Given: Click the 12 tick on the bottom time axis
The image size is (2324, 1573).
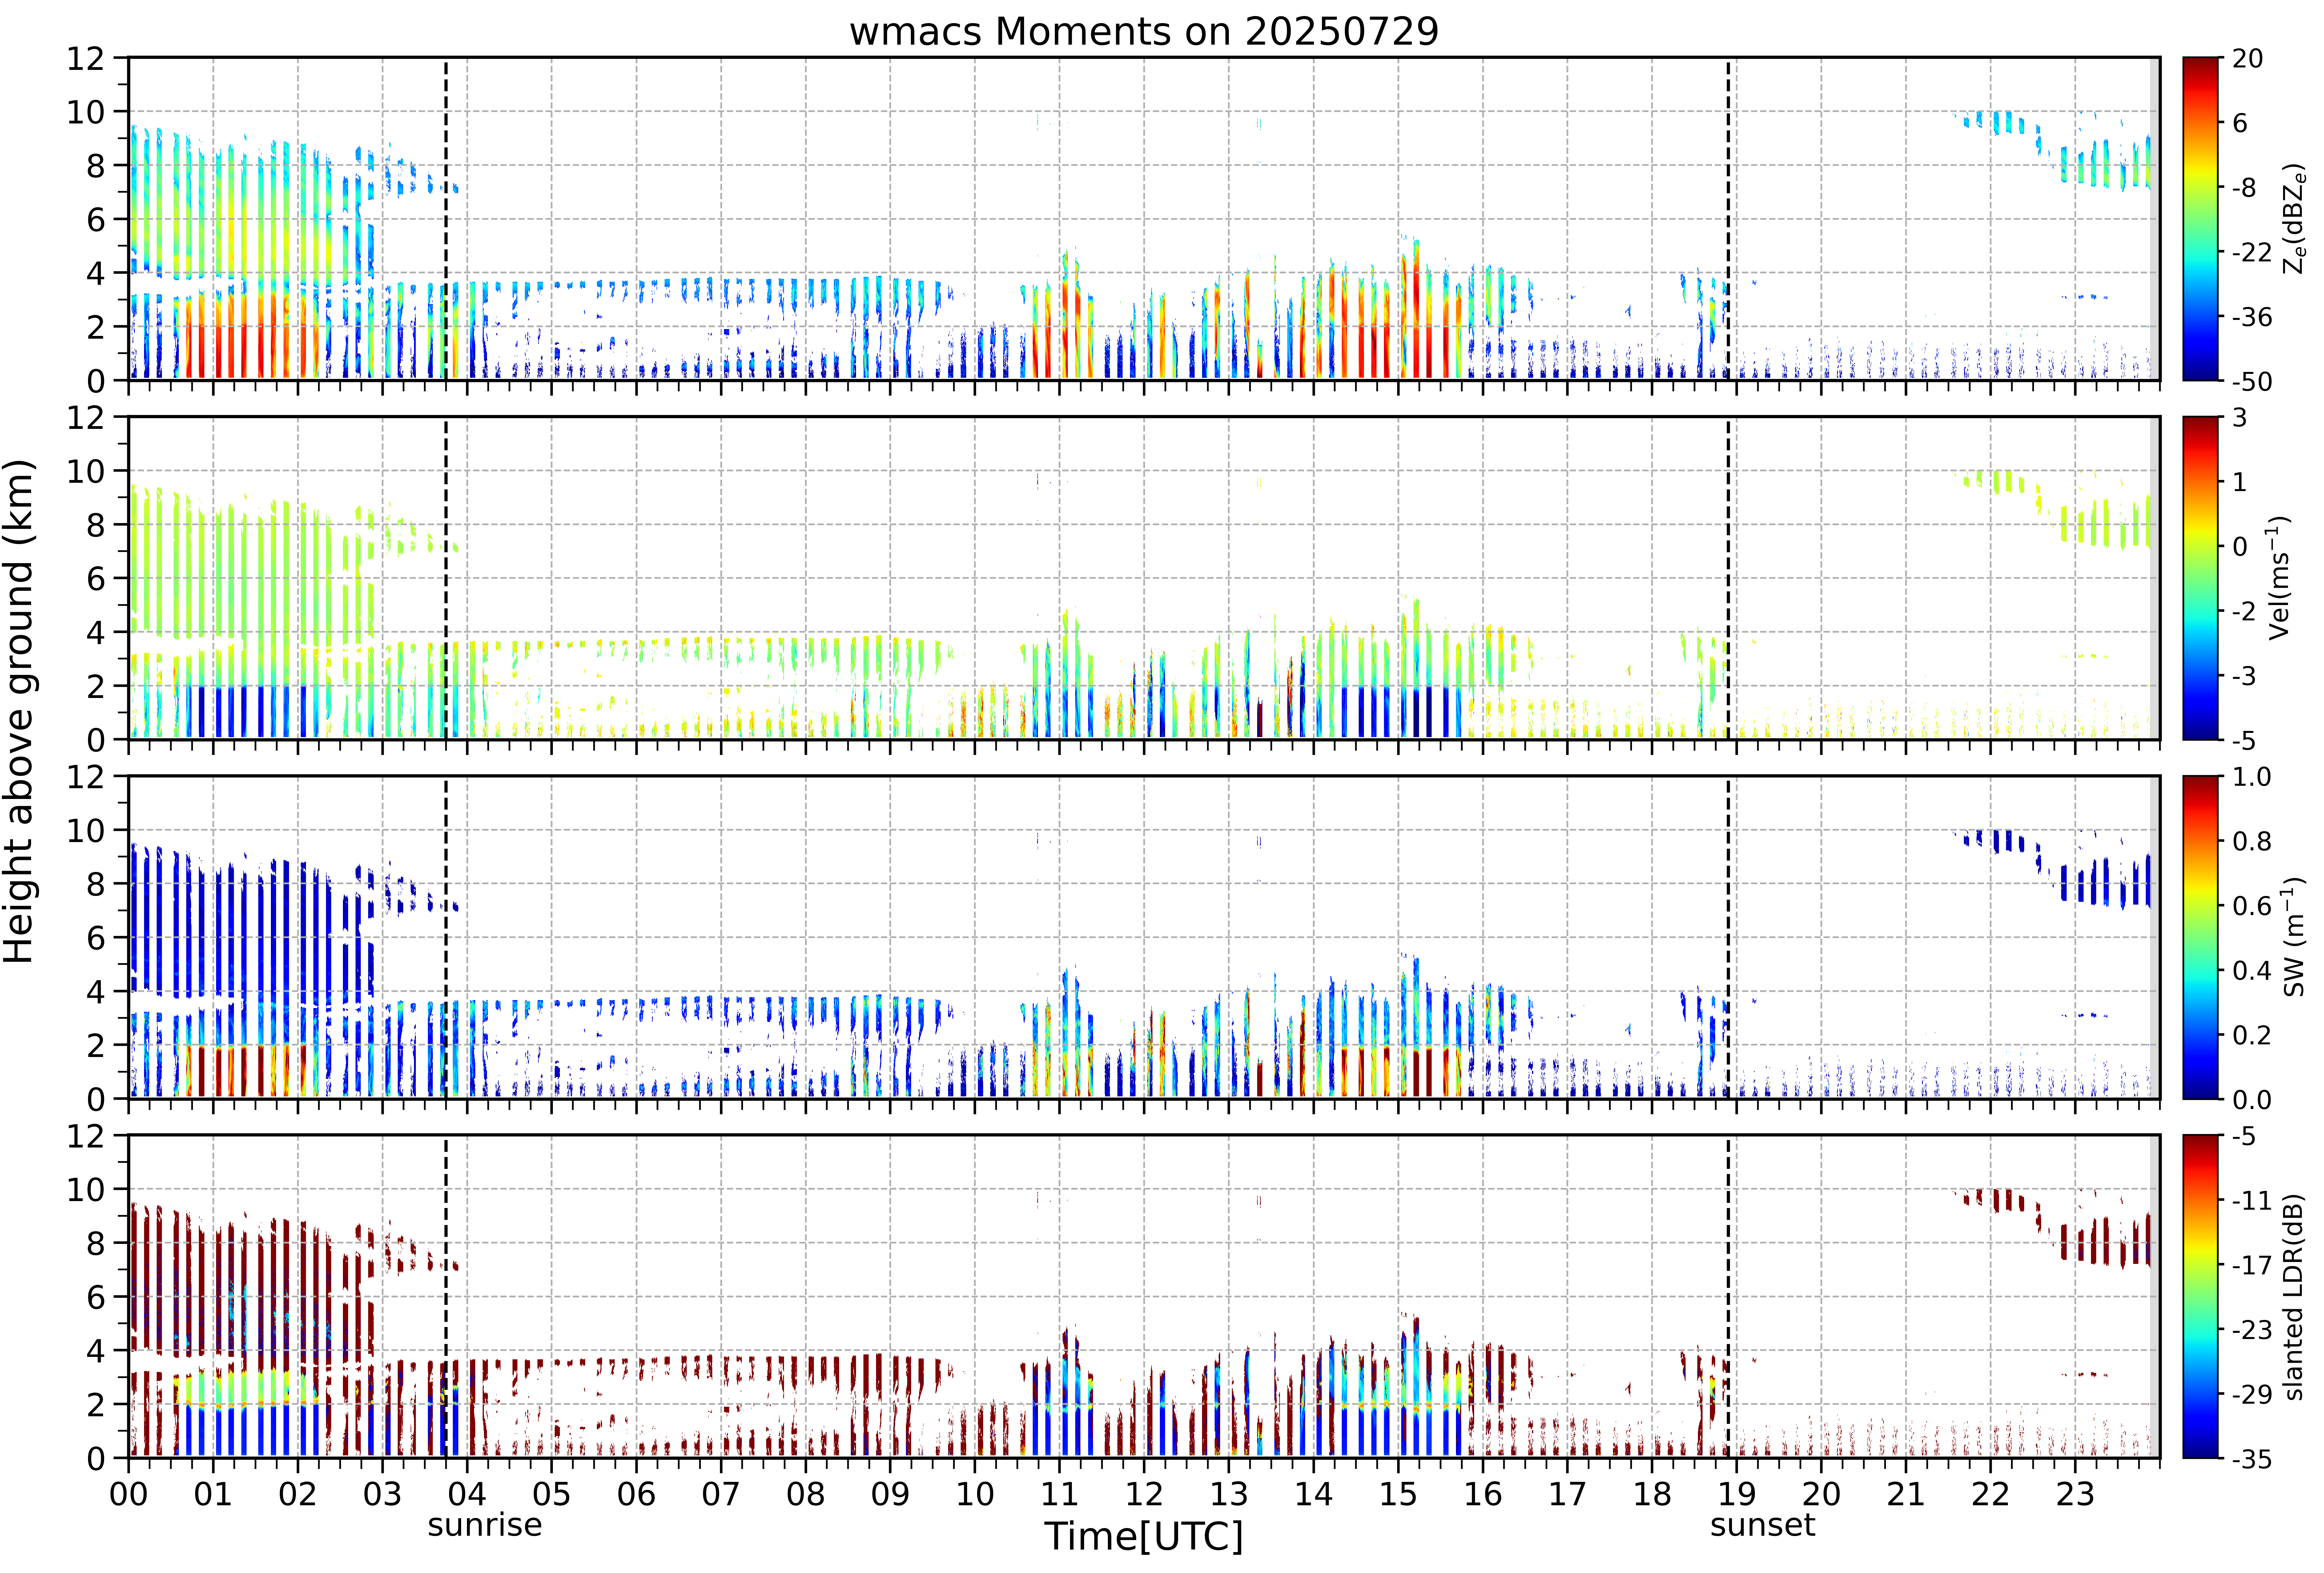Looking at the screenshot, I should (x=1144, y=1494).
